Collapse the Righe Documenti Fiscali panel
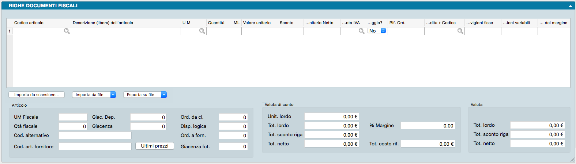576x164 pixels. (x=570, y=6)
